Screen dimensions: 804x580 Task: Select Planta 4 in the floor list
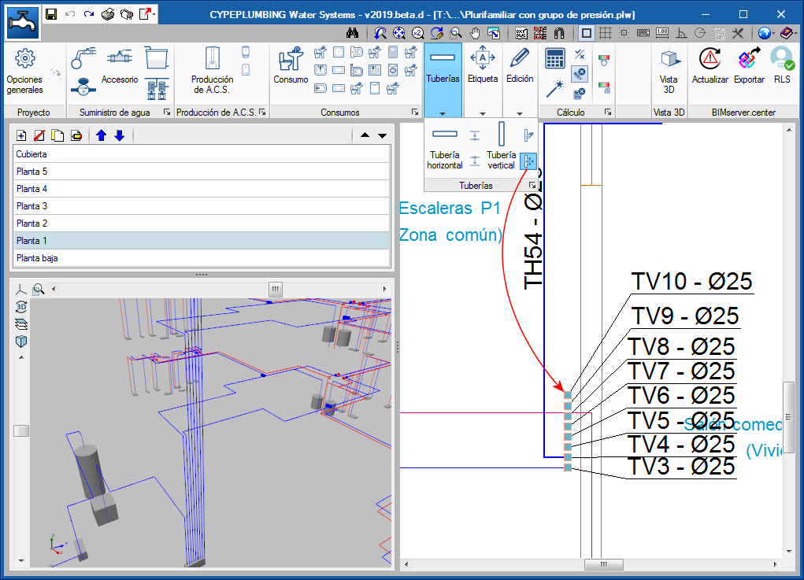point(202,189)
